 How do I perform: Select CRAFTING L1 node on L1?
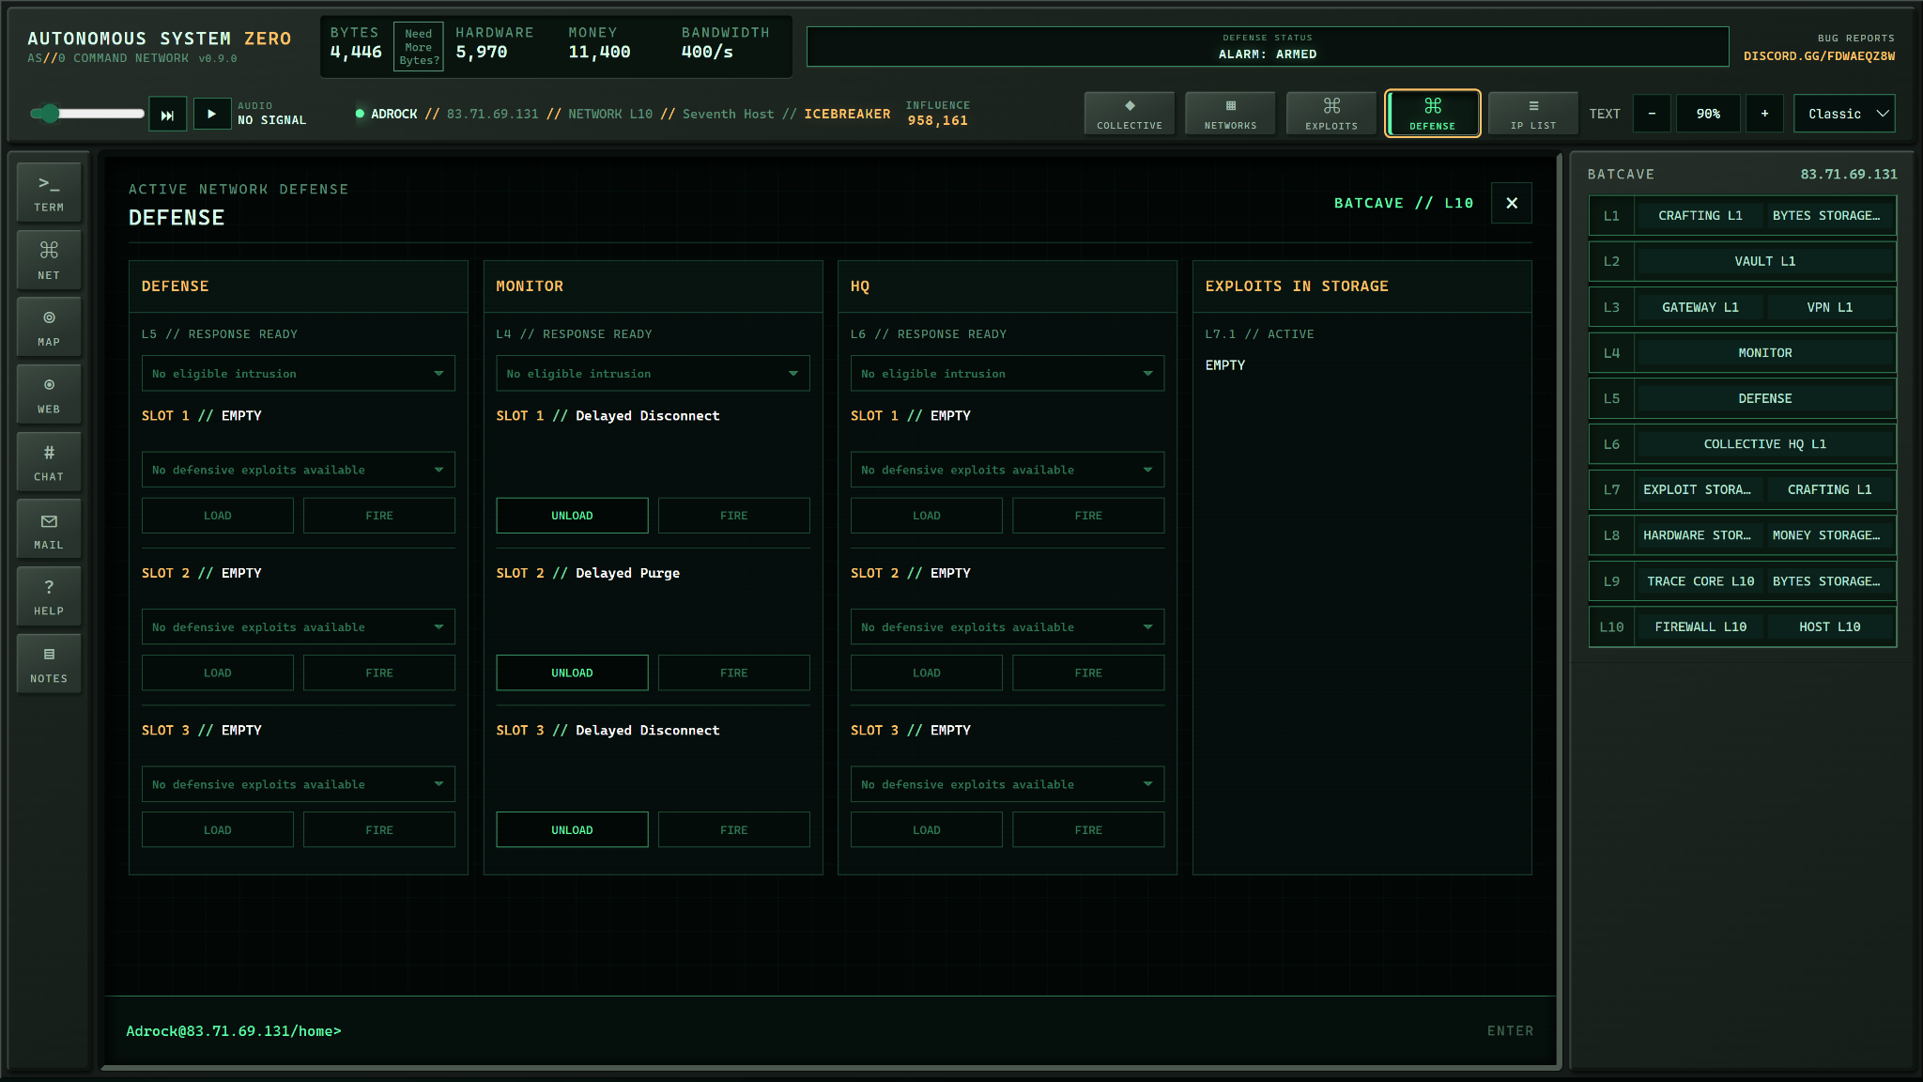(x=1700, y=216)
